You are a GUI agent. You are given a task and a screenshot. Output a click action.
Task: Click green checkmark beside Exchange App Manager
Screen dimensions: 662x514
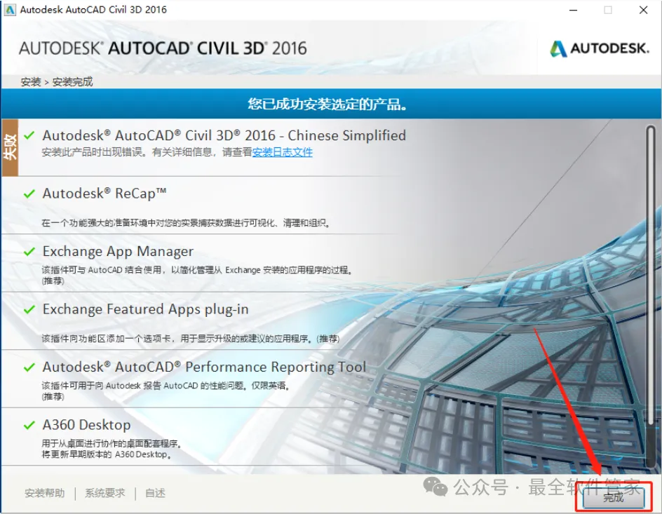click(x=29, y=252)
